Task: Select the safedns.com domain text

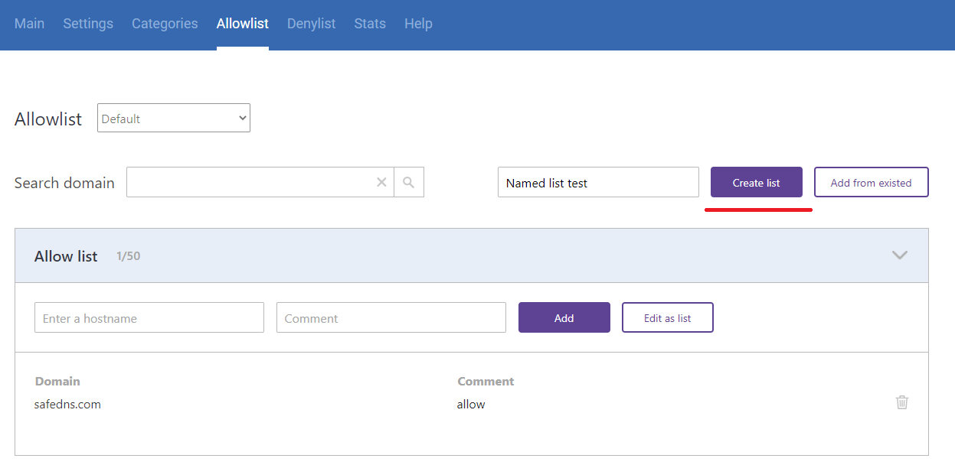Action: (x=68, y=404)
